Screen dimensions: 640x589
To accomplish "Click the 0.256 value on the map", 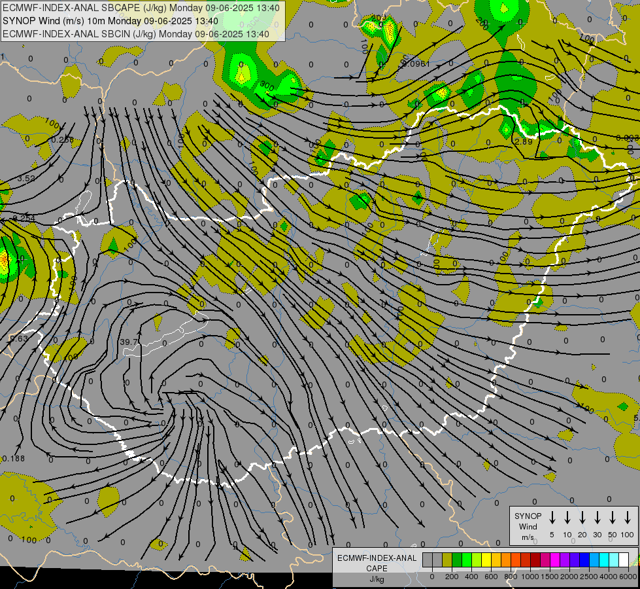I will tap(63, 140).
